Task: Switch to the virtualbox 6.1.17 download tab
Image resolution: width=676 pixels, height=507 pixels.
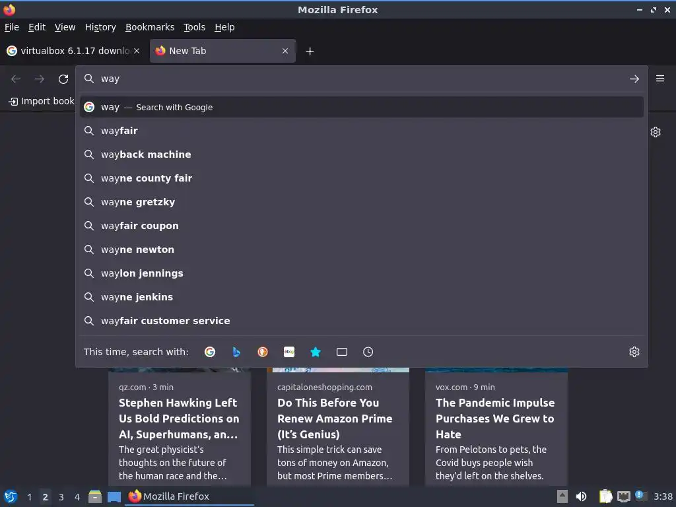Action: click(x=73, y=51)
